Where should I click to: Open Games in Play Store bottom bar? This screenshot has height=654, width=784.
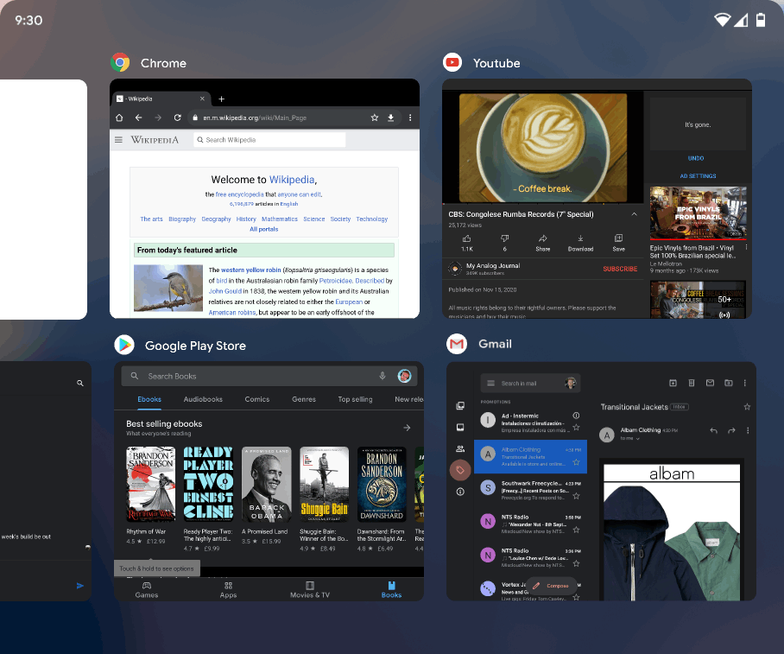click(147, 590)
